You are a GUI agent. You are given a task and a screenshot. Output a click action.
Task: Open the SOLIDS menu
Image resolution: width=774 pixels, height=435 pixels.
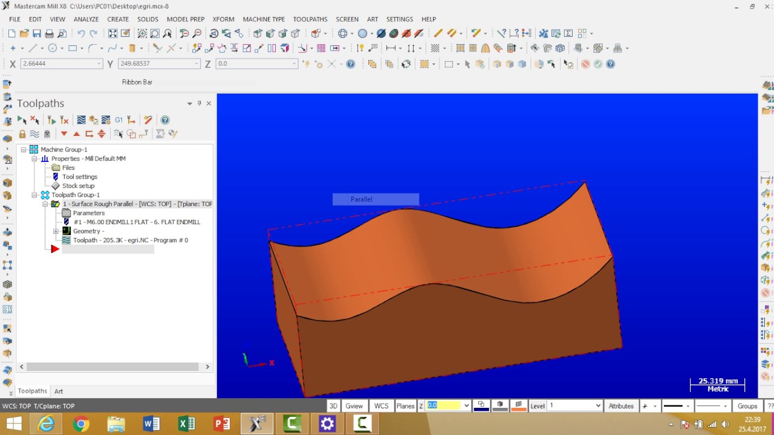click(148, 19)
